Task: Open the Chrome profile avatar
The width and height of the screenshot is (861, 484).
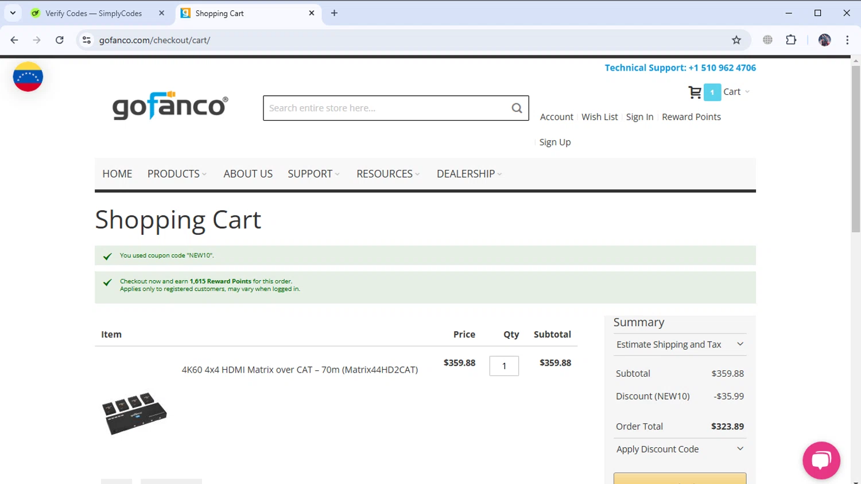Action: (825, 40)
